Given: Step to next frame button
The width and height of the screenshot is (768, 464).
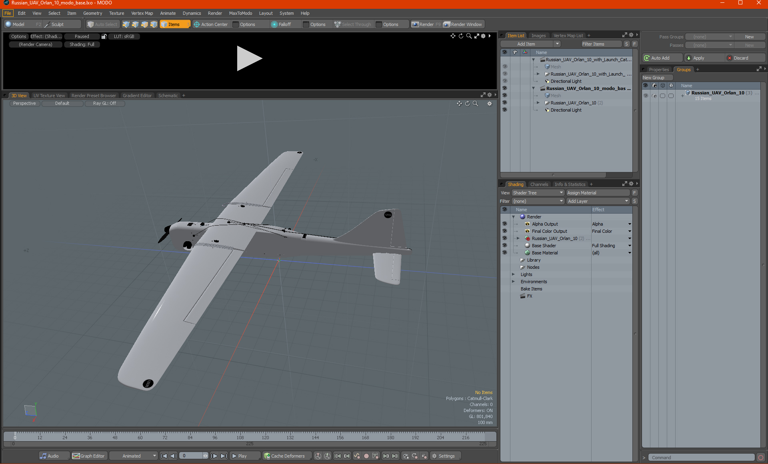Looking at the screenshot, I should tap(214, 456).
